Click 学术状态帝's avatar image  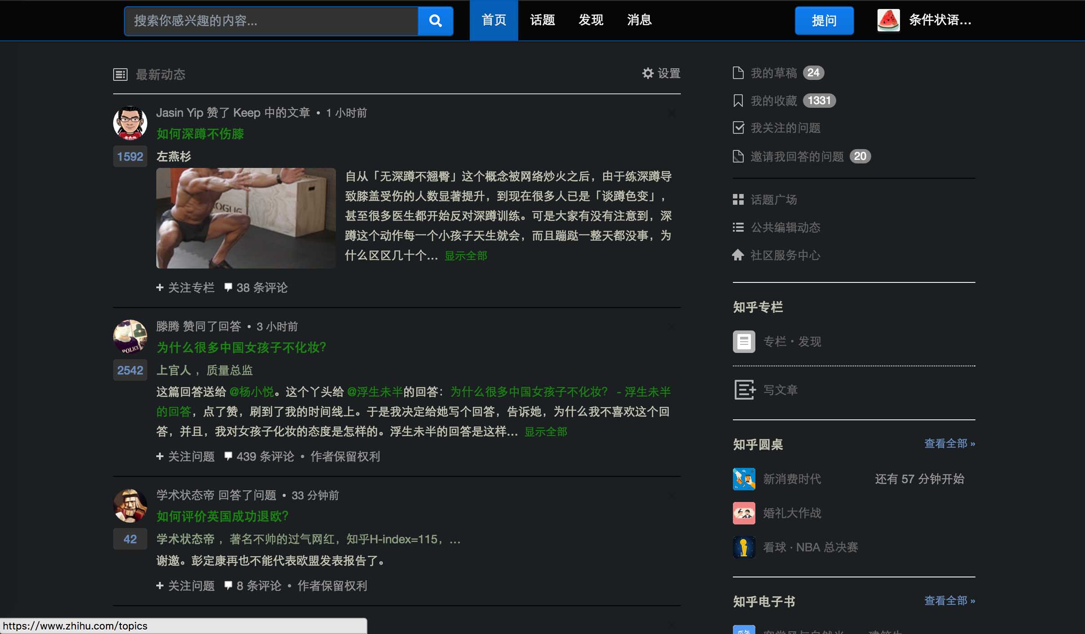pos(130,506)
